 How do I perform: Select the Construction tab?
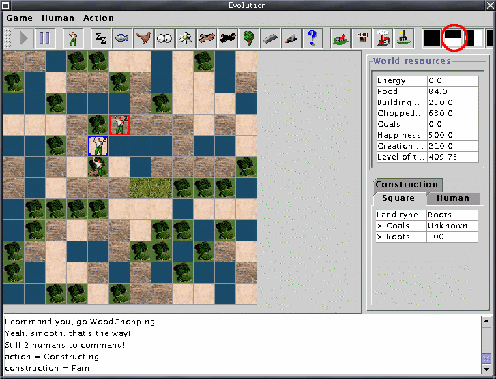click(407, 185)
